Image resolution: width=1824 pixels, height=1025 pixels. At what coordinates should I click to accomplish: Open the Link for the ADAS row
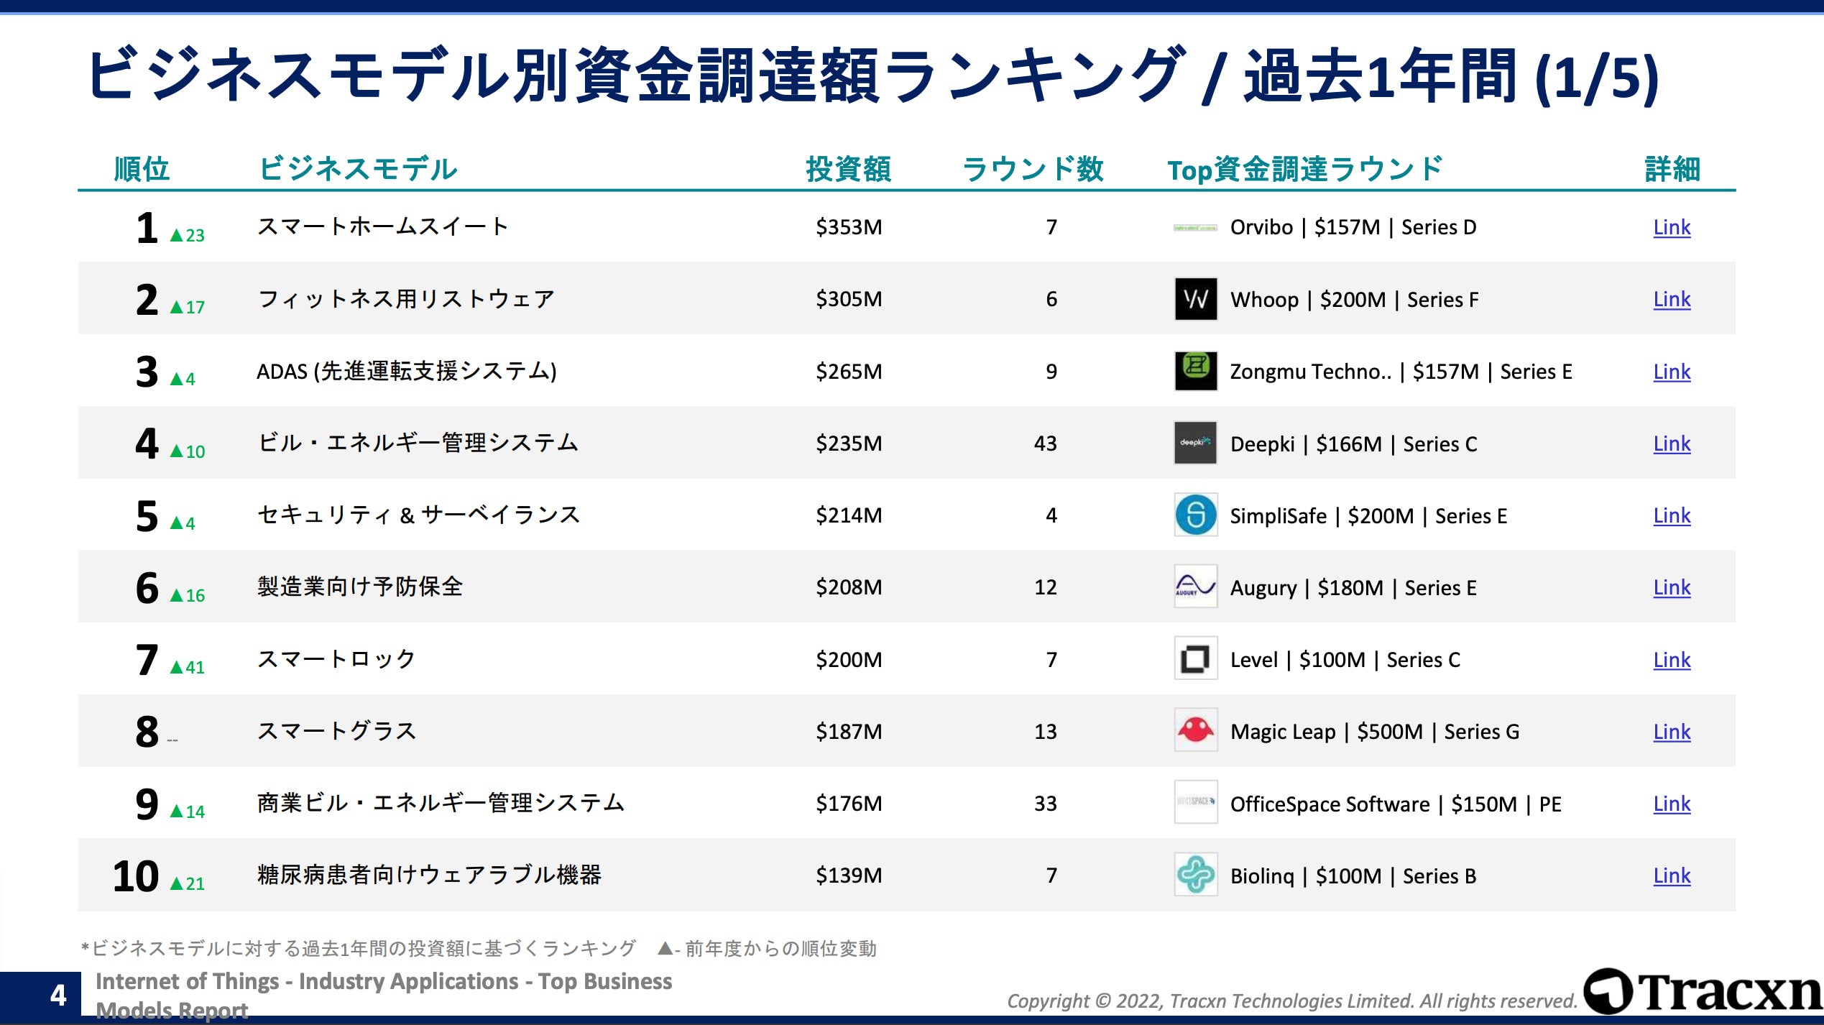coord(1671,372)
